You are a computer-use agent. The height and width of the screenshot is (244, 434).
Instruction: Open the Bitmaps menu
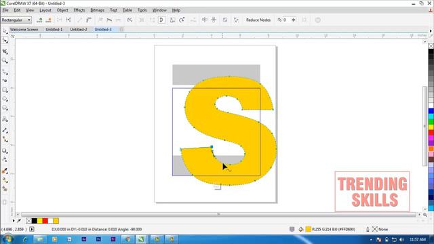pyautogui.click(x=98, y=10)
